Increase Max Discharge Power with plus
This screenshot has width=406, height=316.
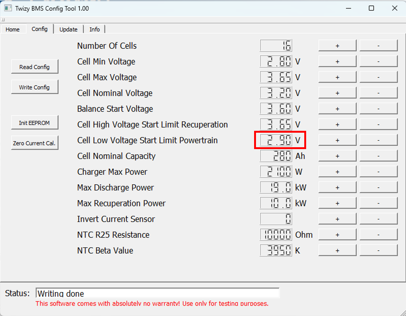[x=337, y=188]
